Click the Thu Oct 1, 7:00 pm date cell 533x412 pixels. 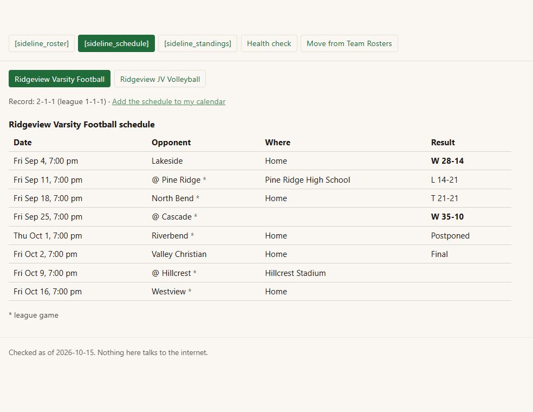pos(48,236)
